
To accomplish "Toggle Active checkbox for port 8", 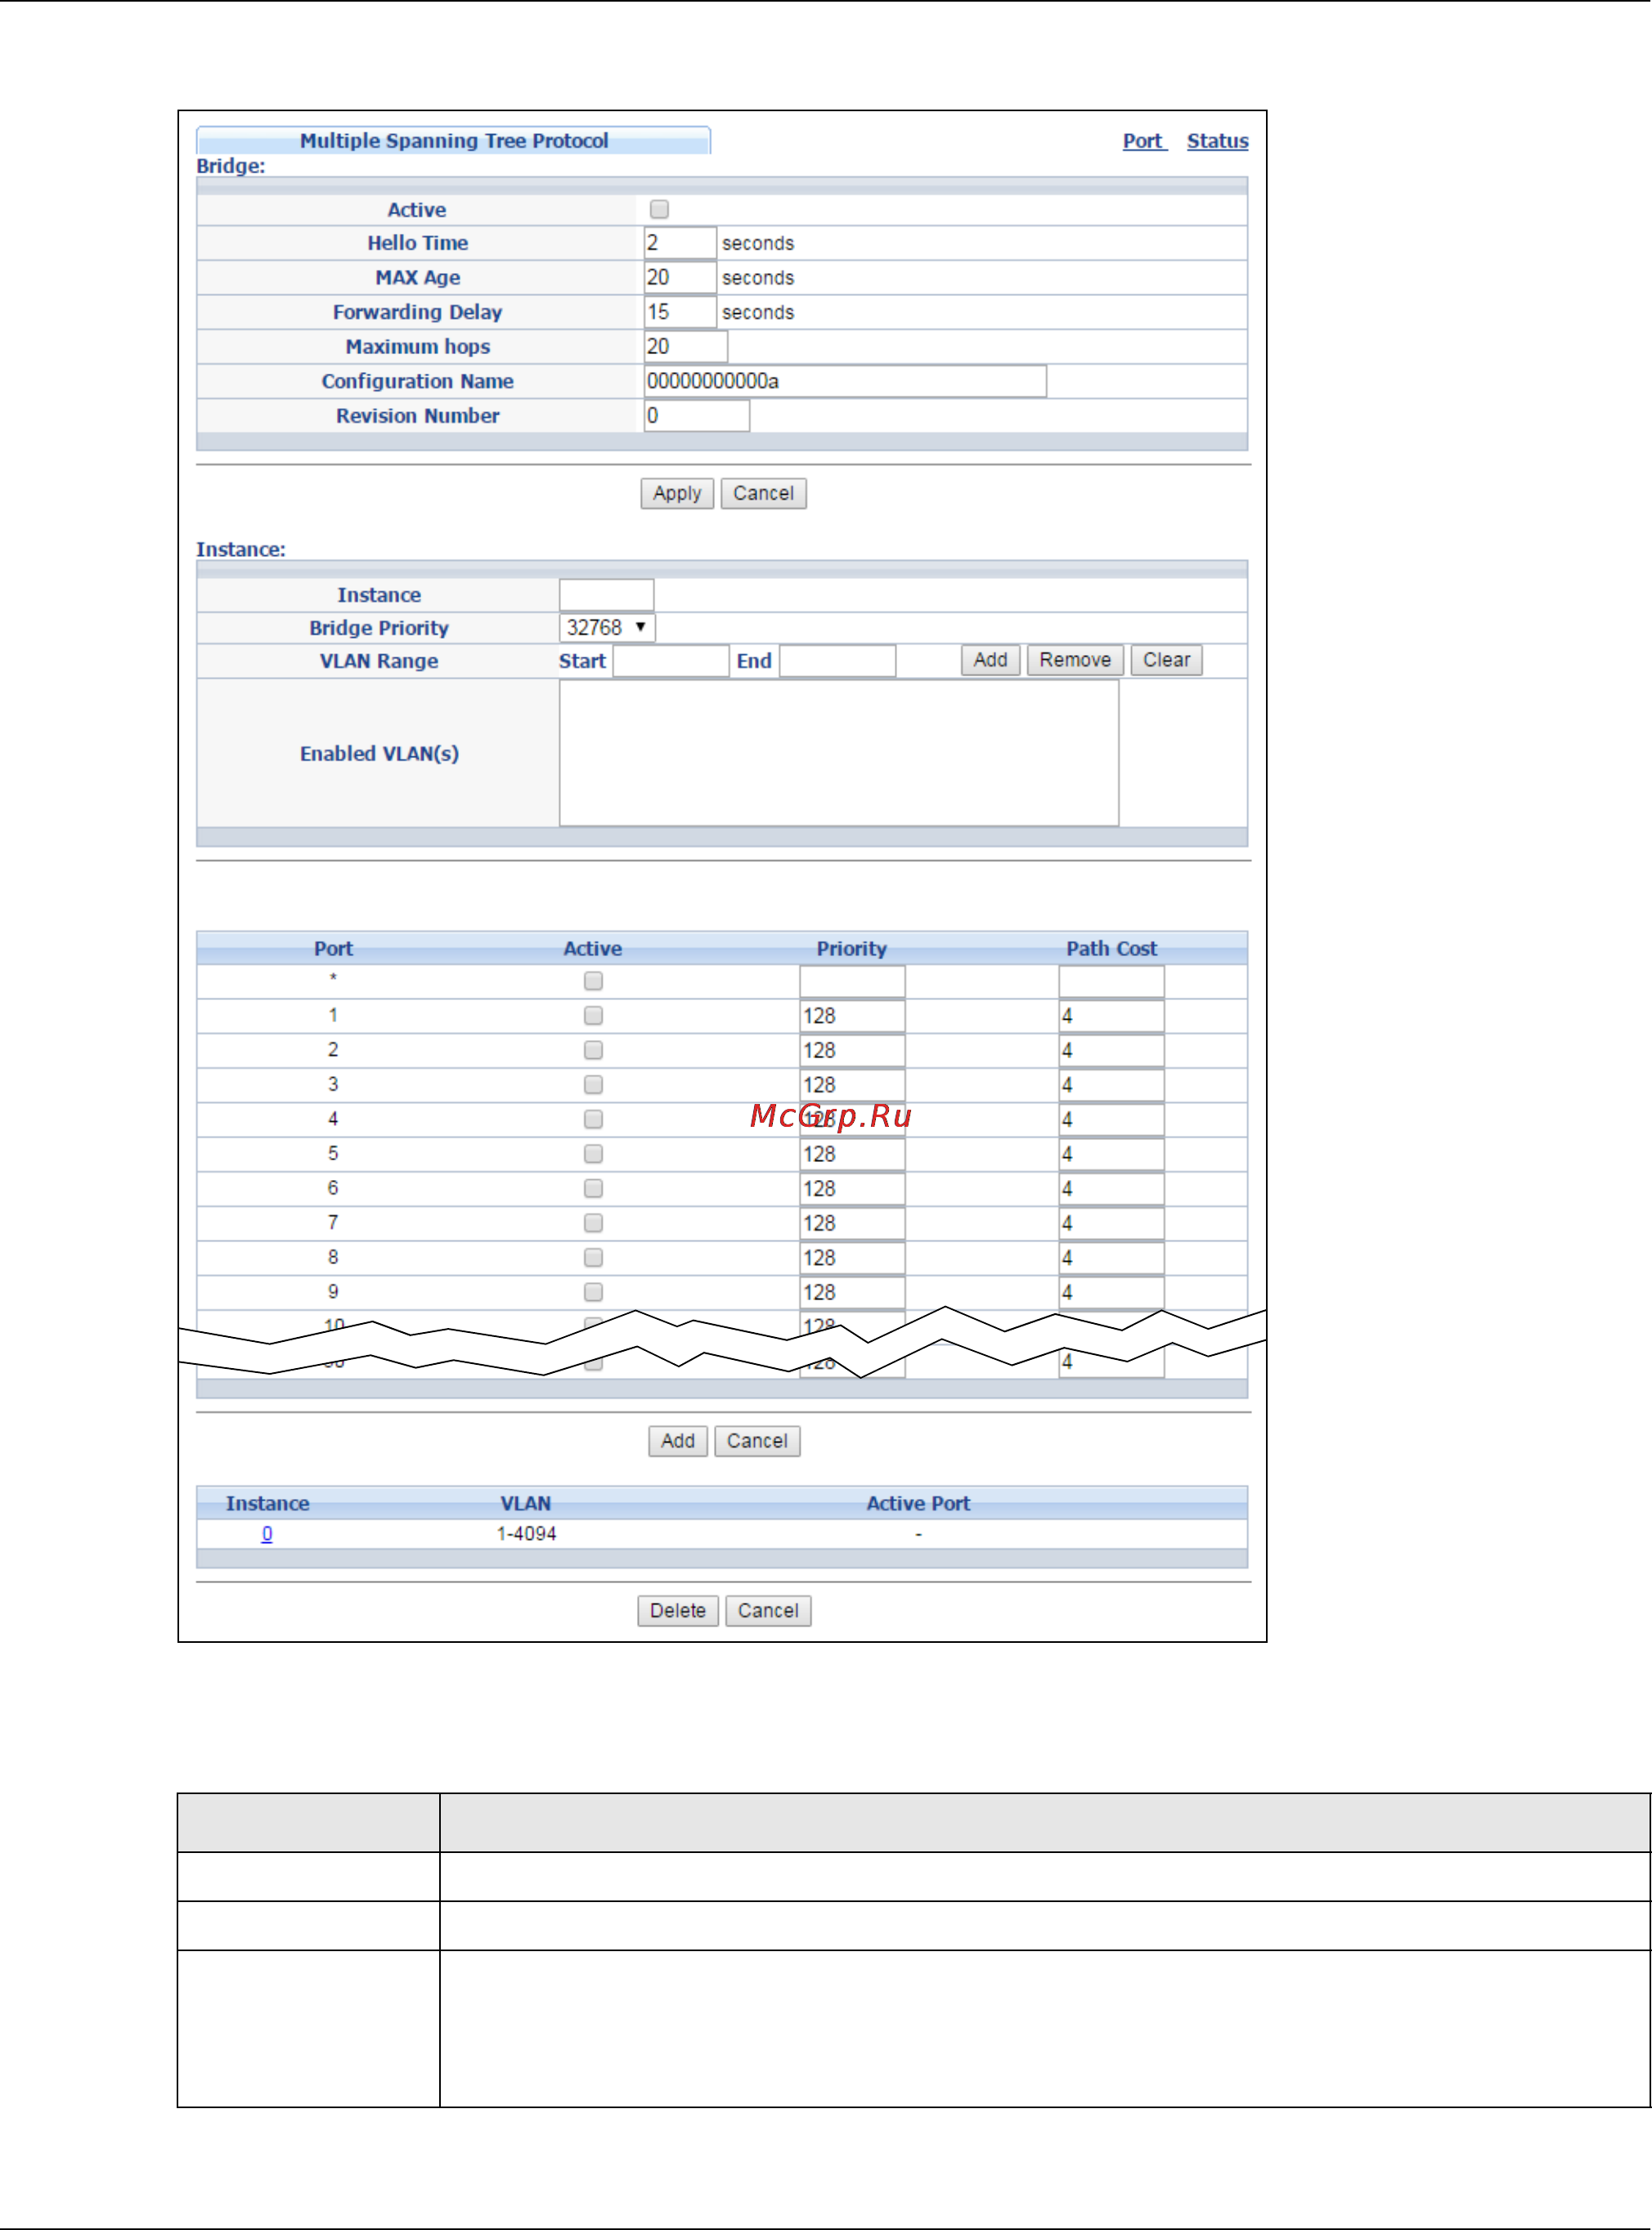I will (593, 1258).
